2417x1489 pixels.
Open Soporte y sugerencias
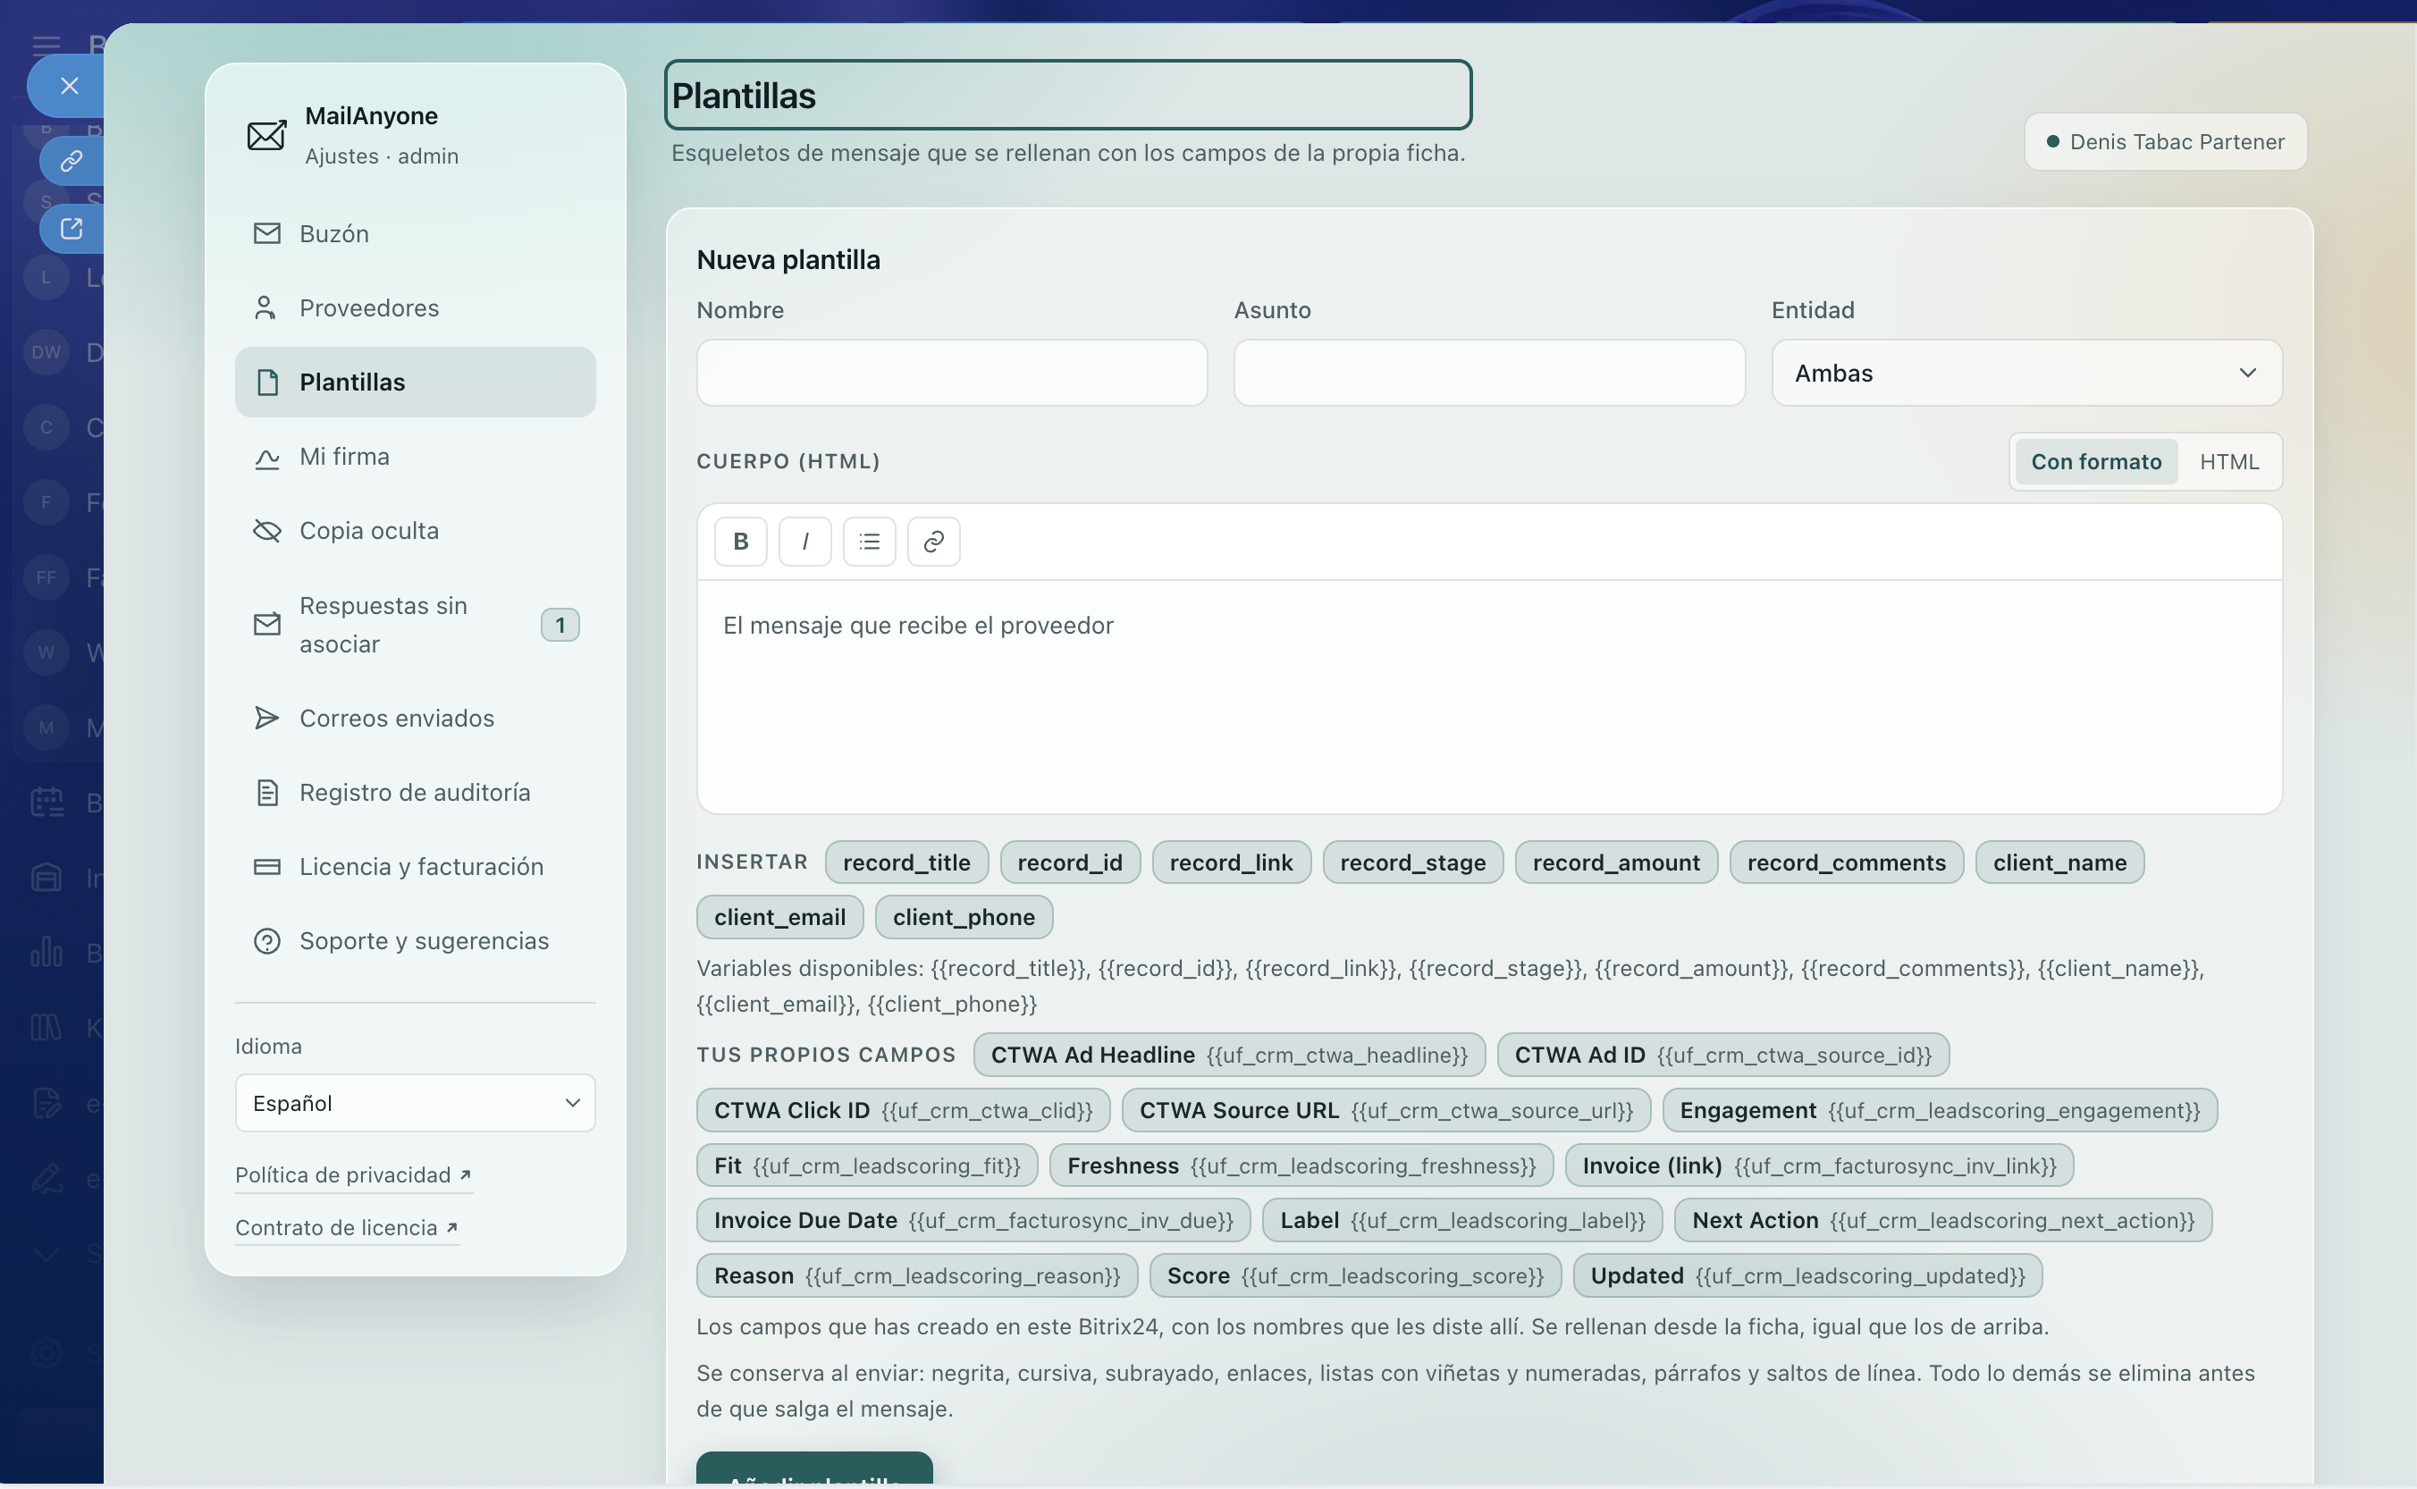coord(415,940)
